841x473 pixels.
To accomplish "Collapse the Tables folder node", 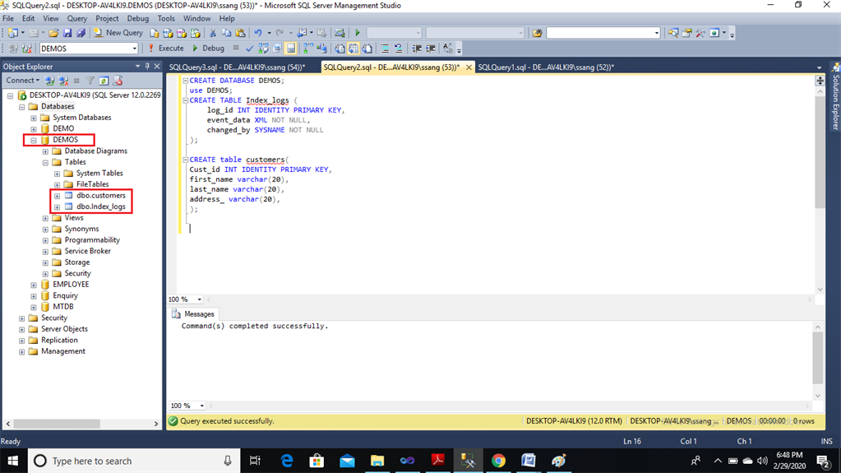I will (x=45, y=162).
